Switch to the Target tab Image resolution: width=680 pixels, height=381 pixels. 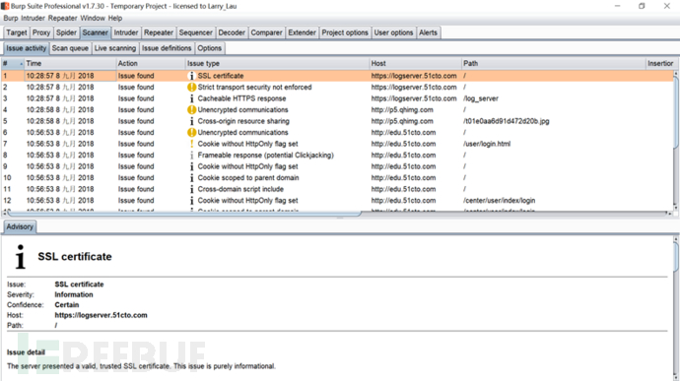17,32
